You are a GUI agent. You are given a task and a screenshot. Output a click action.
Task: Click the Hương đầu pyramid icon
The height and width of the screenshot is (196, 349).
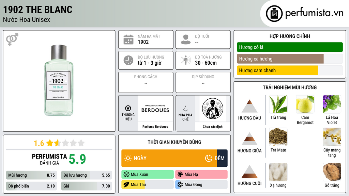click(249, 106)
